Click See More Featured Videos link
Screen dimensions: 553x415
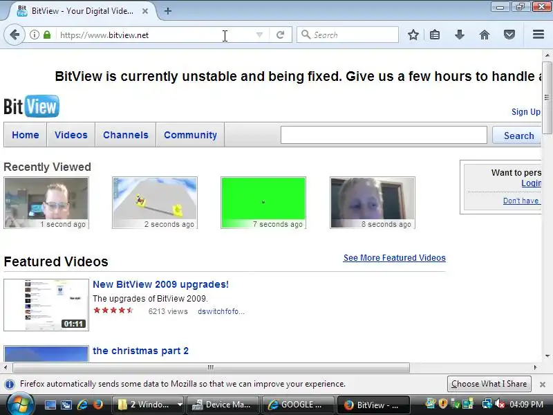[394, 257]
